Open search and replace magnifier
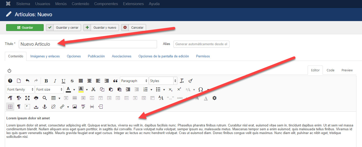This screenshot has height=147, width=362. pos(45,98)
